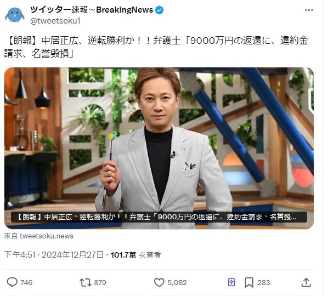
Task: Open the @tweetsoku1 handle link
Action: pyautogui.click(x=55, y=21)
